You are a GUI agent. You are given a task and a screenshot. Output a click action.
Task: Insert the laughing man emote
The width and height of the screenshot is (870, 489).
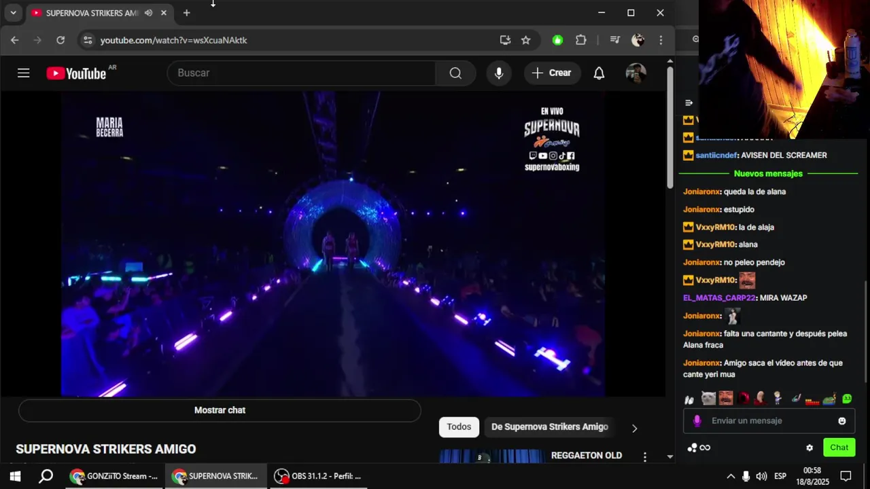click(726, 398)
